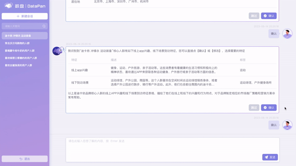Viewport: 296px width, 166px height.
Task: Click the upper 确认 user message bubble
Action: click(x=274, y=34)
